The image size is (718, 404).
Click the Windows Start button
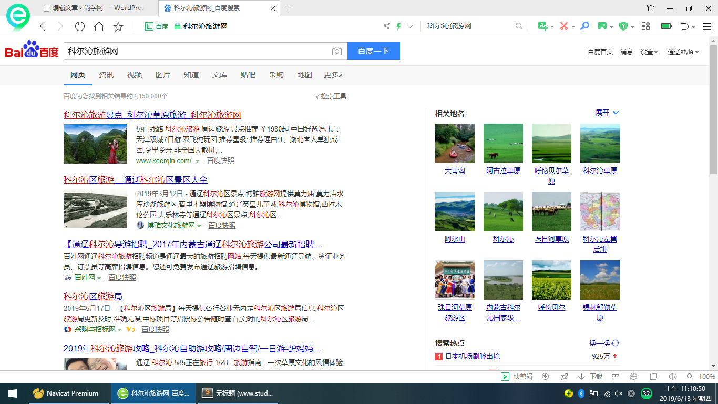tap(13, 393)
